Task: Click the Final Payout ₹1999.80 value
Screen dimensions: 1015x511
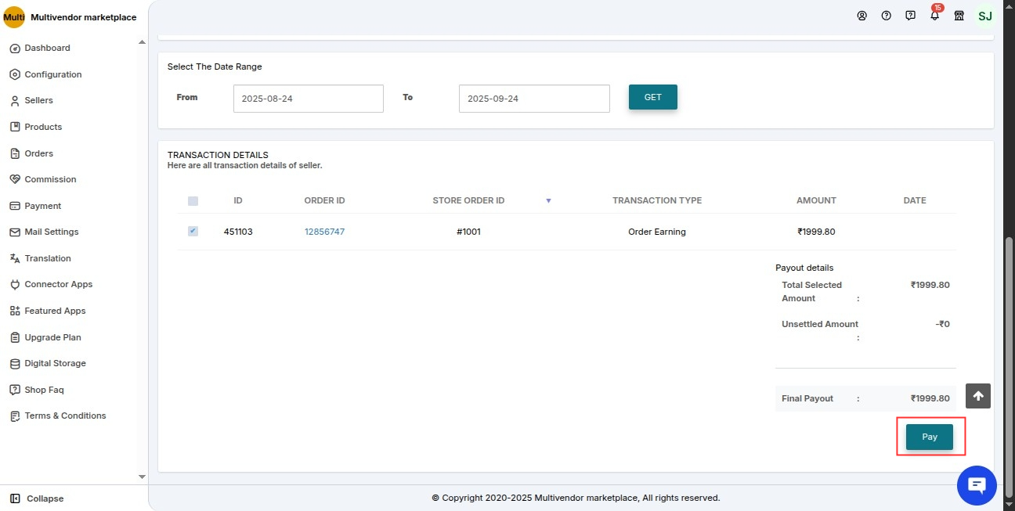Action: click(930, 398)
